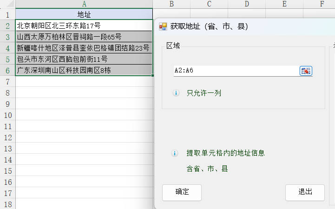
Task: Select the cell with 山西太原万柏林区 address
Action: click(84, 37)
